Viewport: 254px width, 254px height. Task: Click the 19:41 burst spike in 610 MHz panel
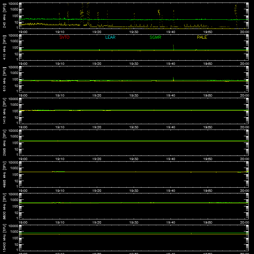point(173,79)
